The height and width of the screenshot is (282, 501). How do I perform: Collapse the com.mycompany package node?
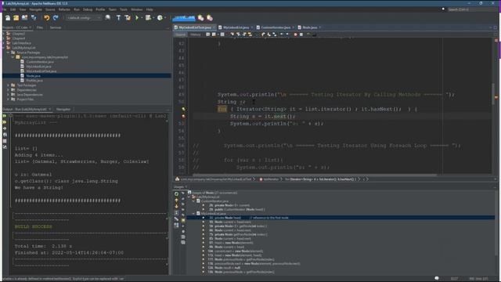[13, 57]
